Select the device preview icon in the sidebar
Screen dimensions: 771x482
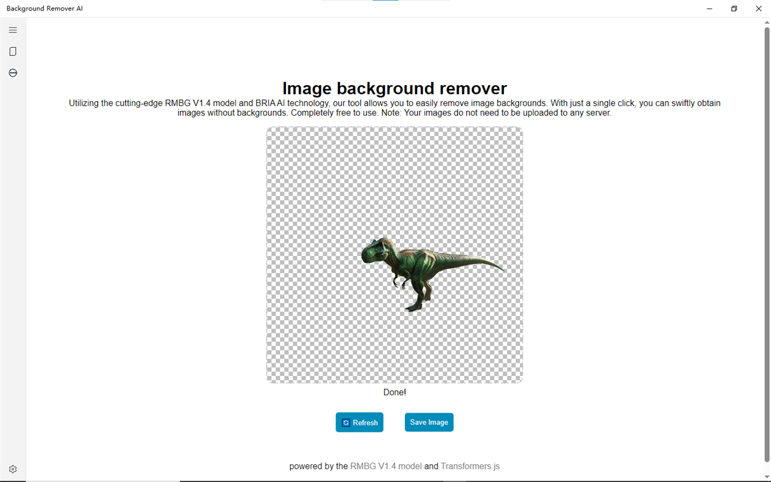12,51
